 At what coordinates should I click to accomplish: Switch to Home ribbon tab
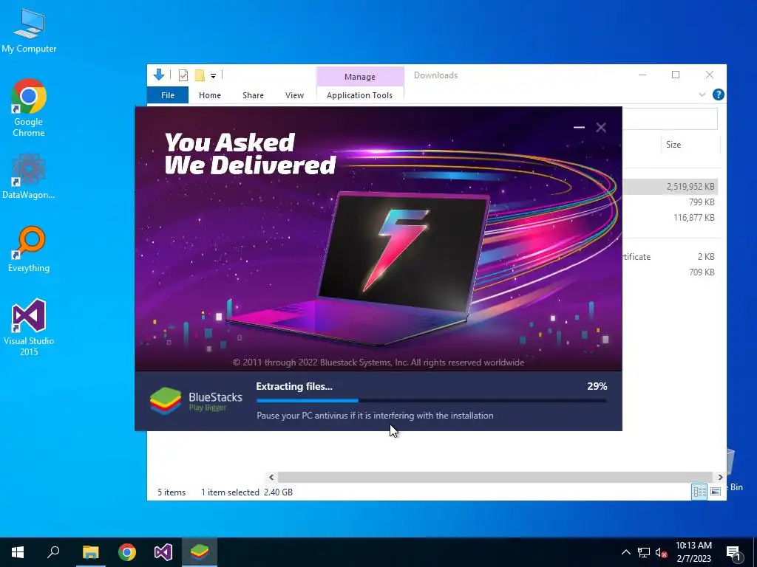point(209,95)
